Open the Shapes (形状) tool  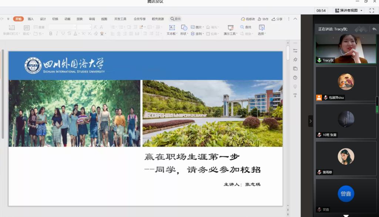184,30
